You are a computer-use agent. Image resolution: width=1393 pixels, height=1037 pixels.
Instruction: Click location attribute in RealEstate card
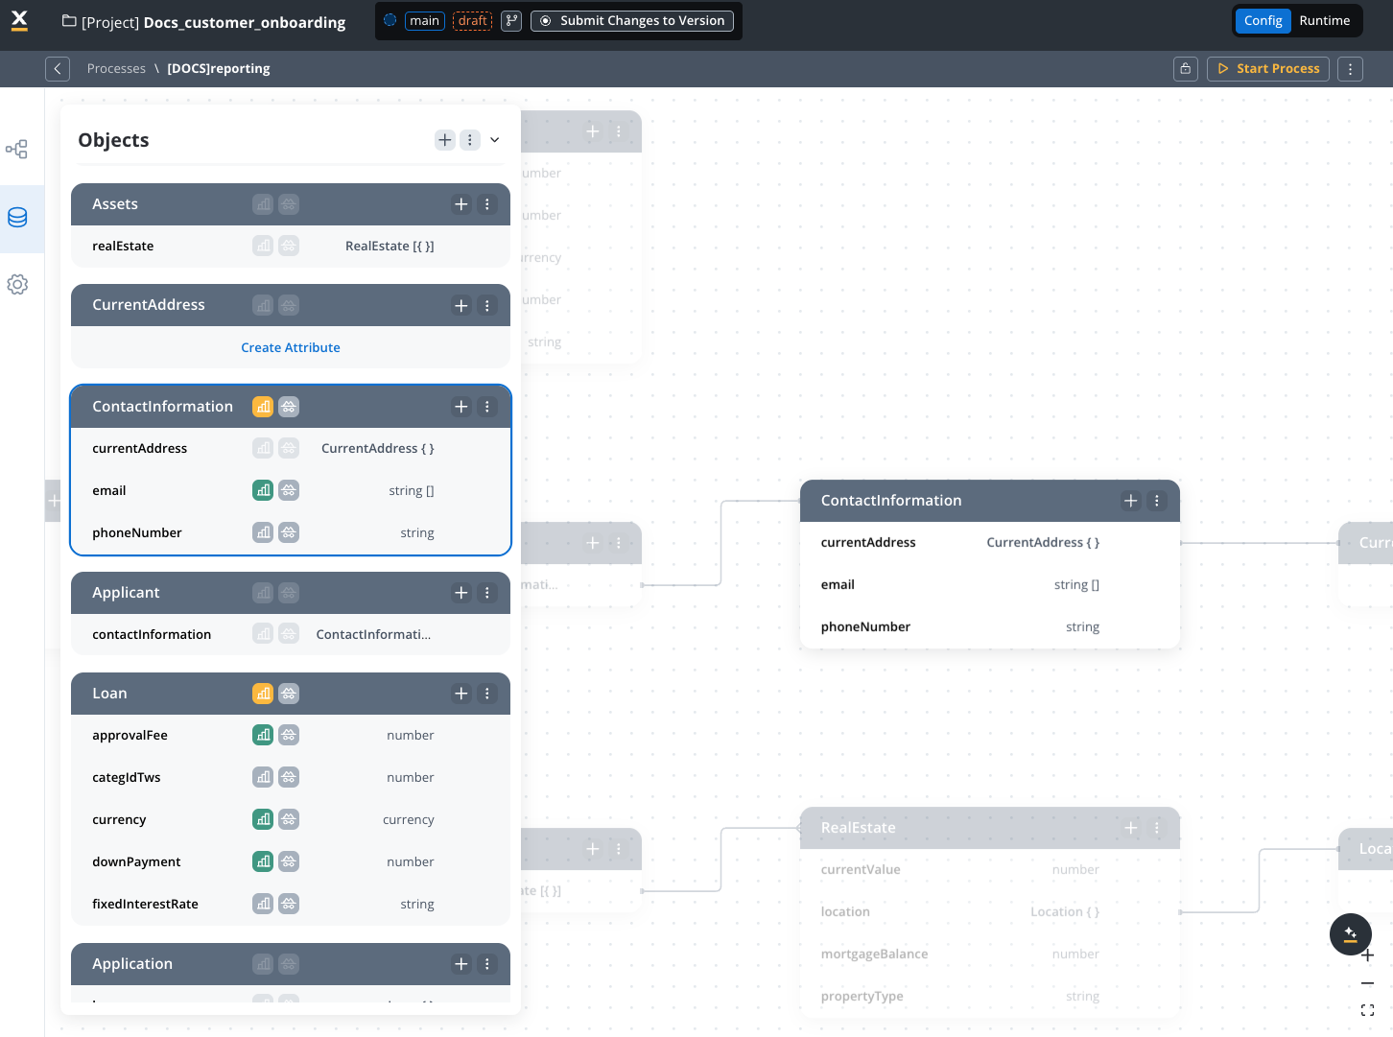pyautogui.click(x=990, y=911)
